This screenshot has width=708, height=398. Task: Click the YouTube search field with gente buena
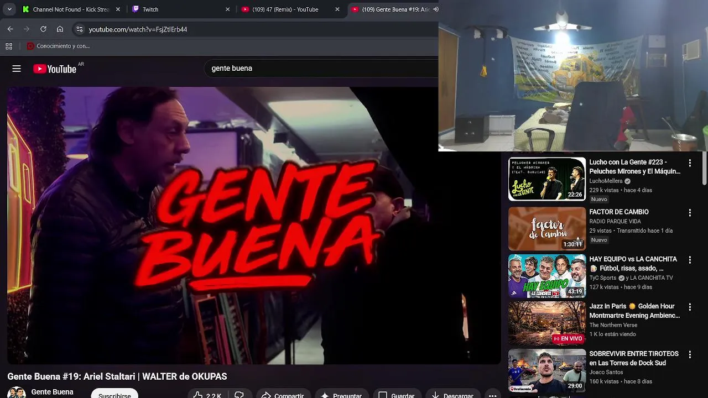(321, 69)
